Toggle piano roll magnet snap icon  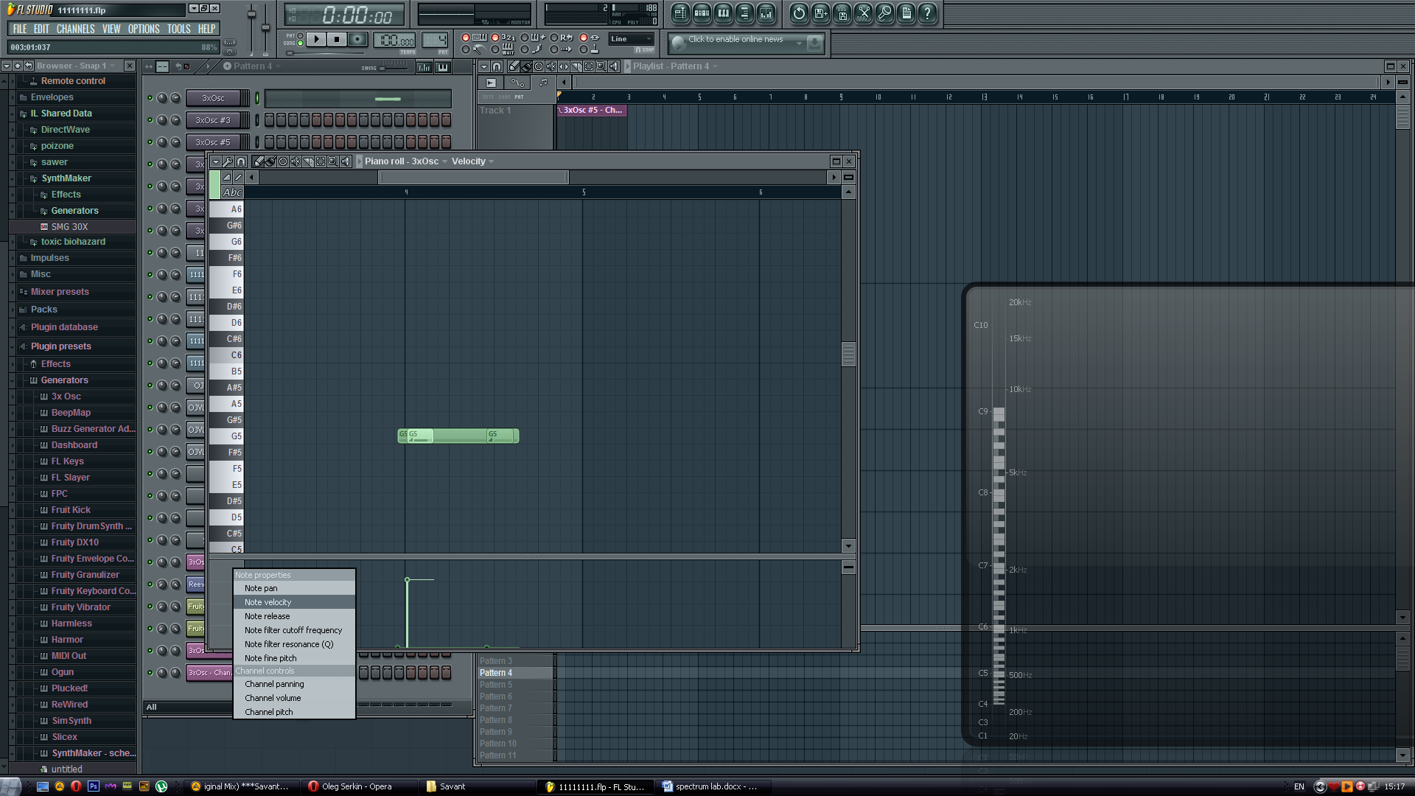pos(240,161)
